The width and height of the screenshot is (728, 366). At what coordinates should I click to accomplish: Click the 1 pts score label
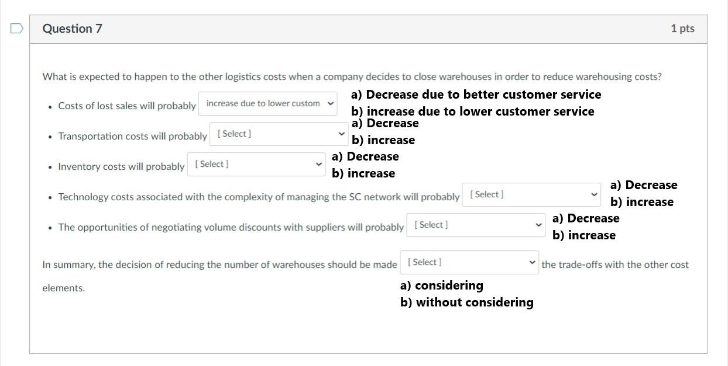tap(682, 29)
